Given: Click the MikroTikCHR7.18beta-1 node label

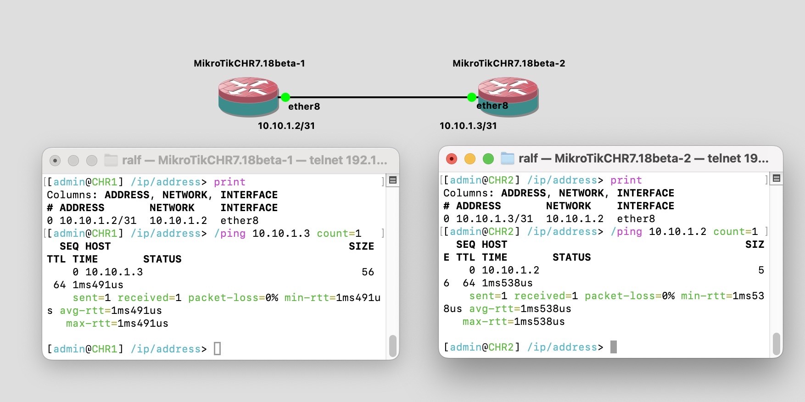Looking at the screenshot, I should (x=249, y=63).
